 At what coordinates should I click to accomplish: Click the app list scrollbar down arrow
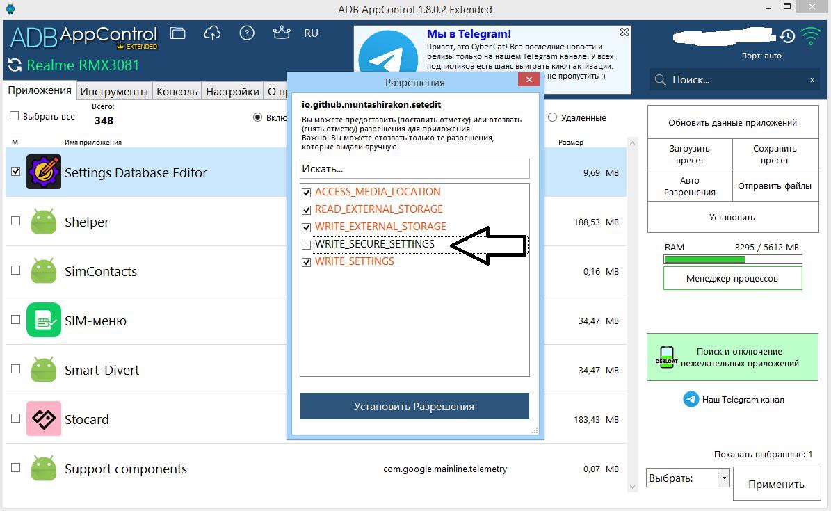pos(631,486)
